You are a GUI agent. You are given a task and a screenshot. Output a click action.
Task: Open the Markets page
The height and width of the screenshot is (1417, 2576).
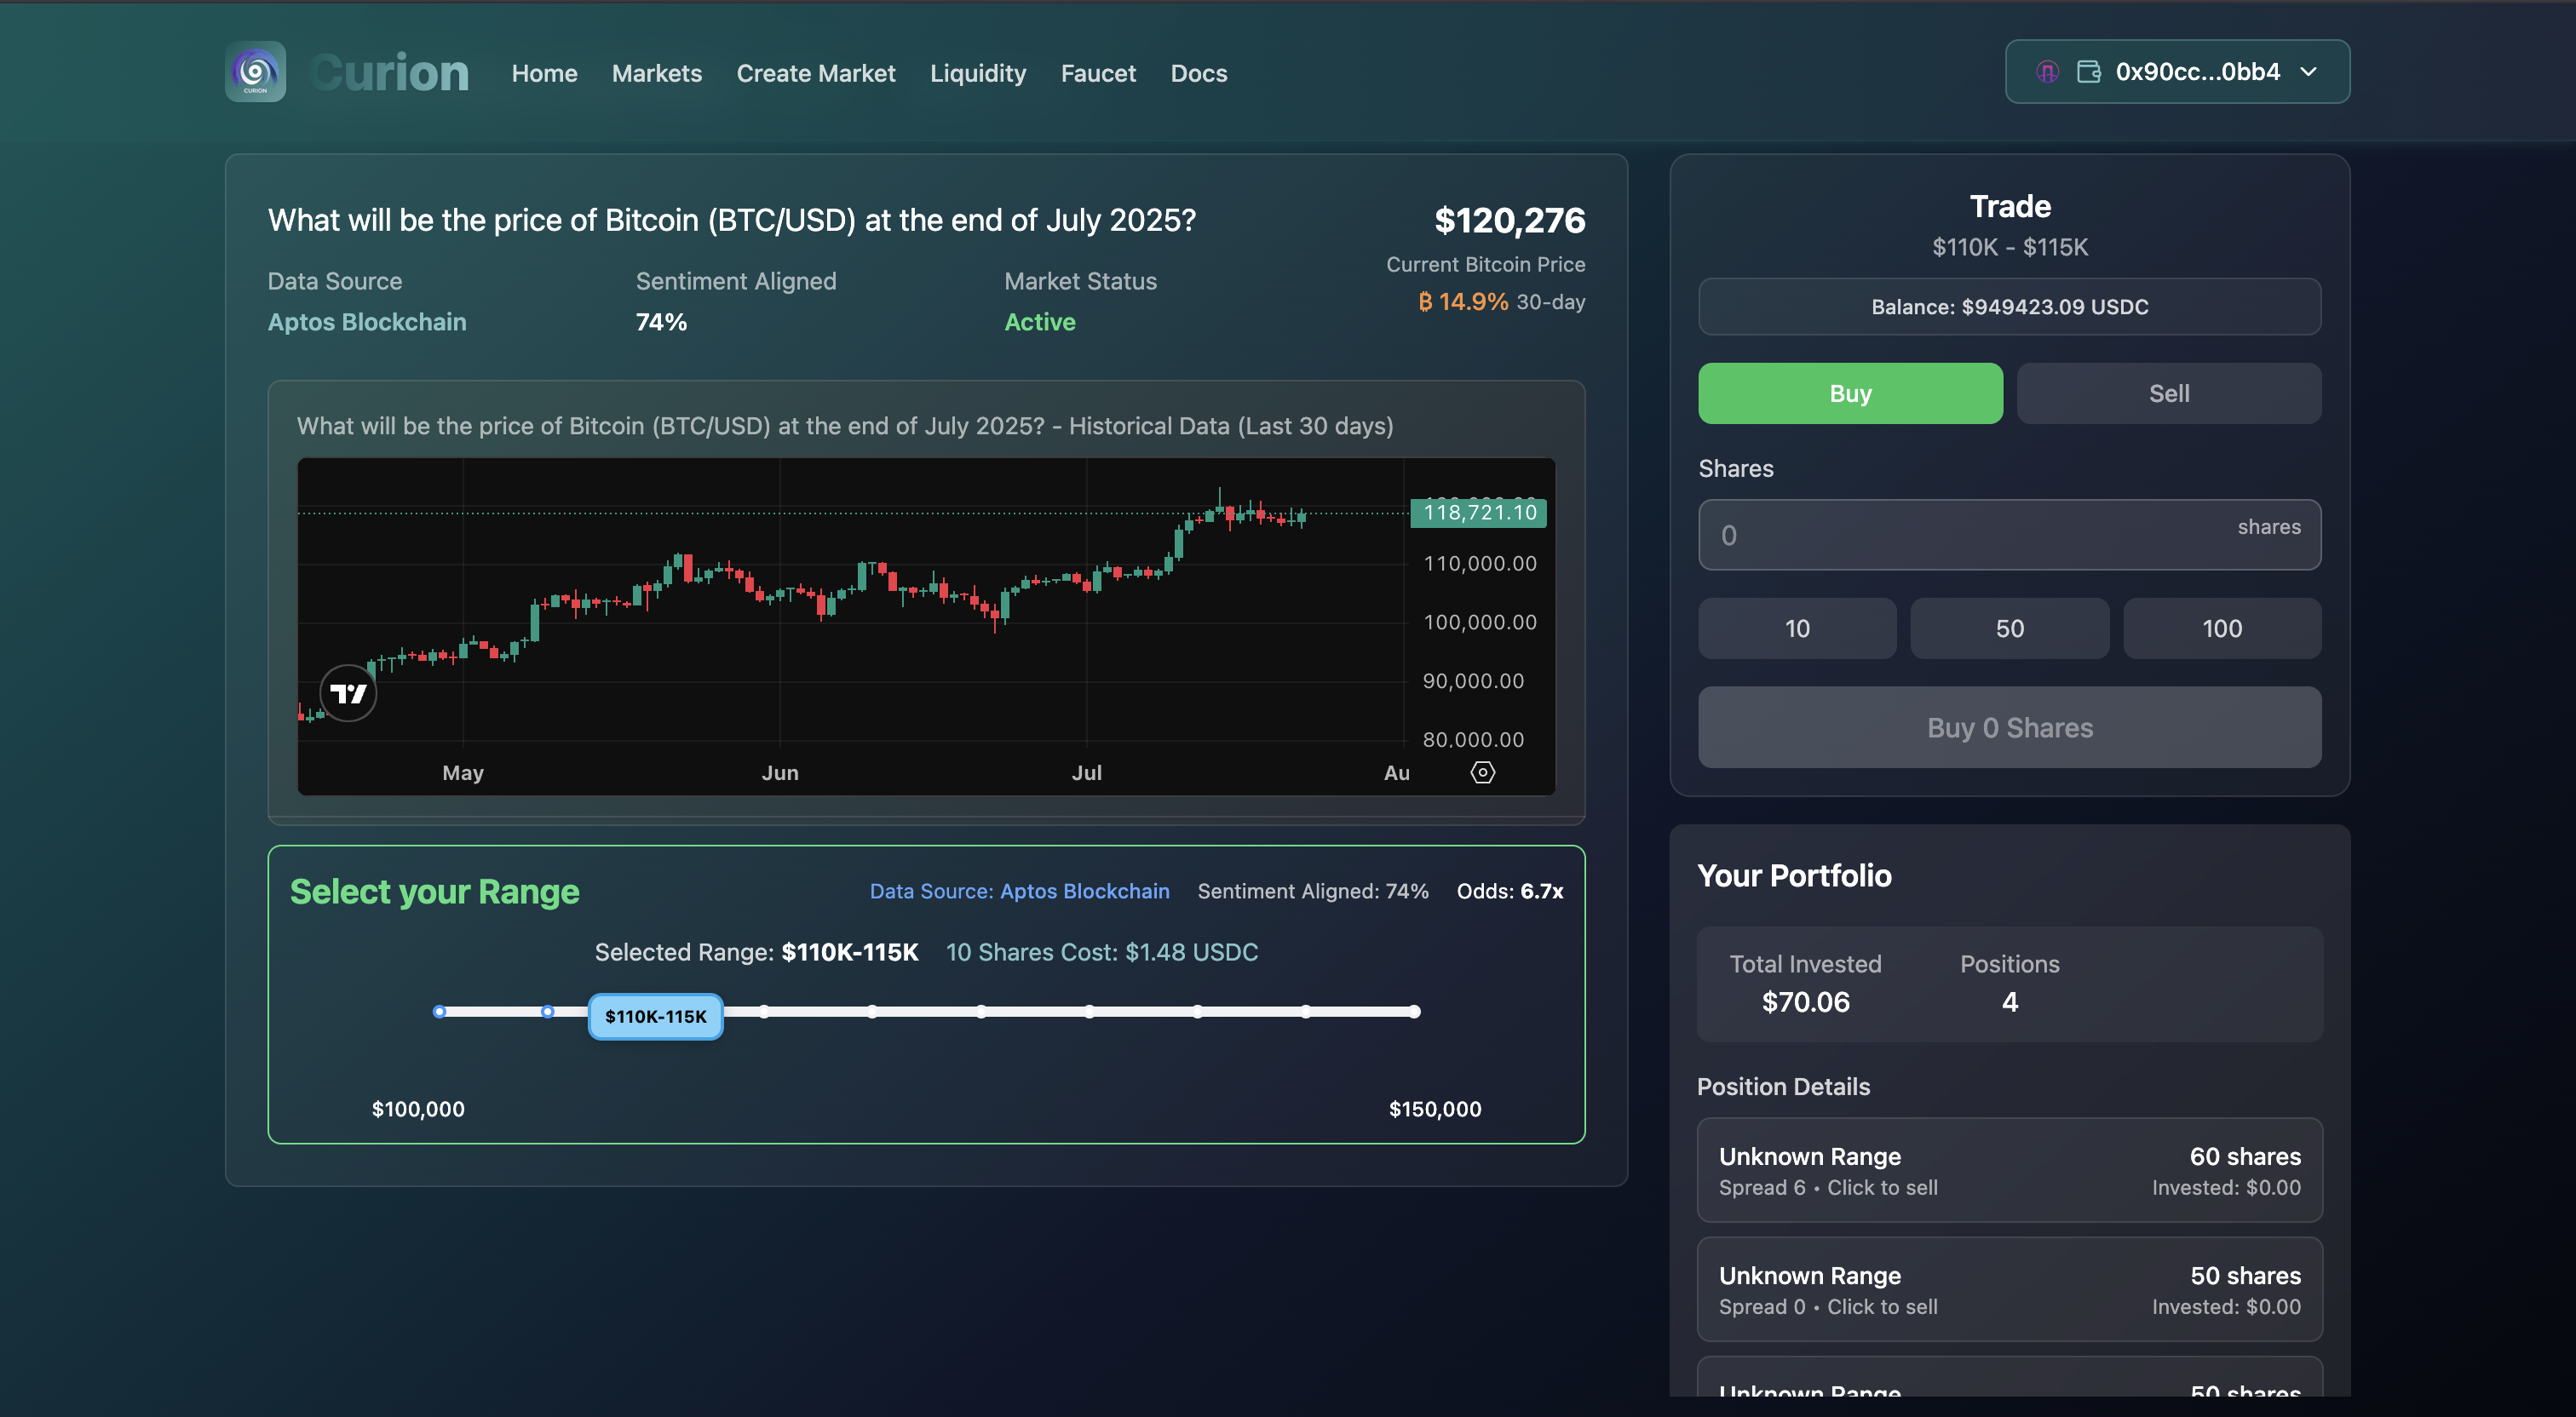pos(656,73)
